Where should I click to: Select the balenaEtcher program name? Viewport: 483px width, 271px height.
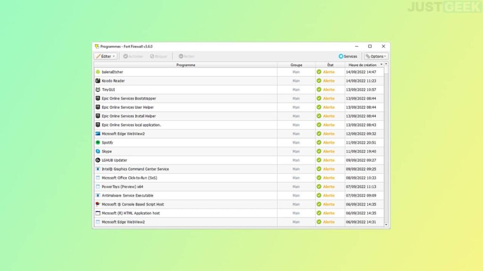112,72
